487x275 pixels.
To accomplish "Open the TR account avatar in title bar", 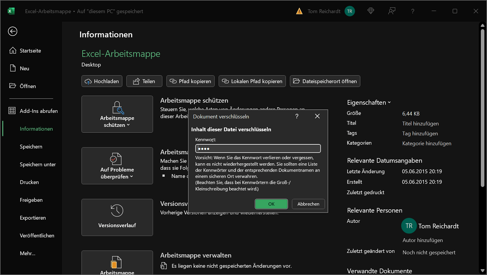I will pos(350,11).
